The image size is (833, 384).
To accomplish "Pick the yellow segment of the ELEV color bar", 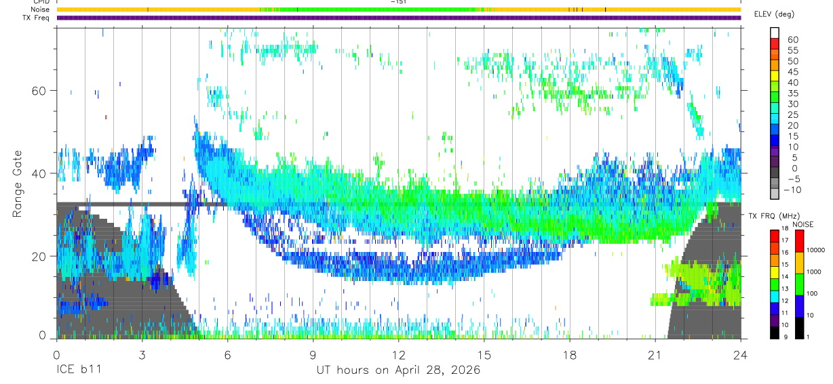I will [x=775, y=77].
